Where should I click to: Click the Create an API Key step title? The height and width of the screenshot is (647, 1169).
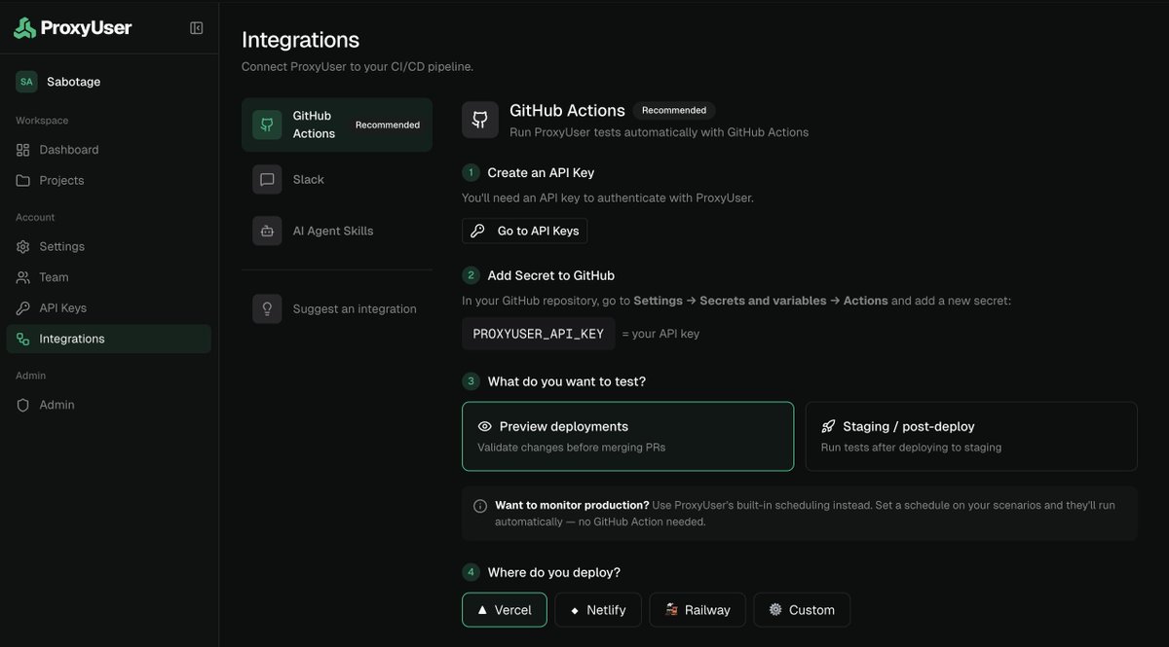(541, 173)
